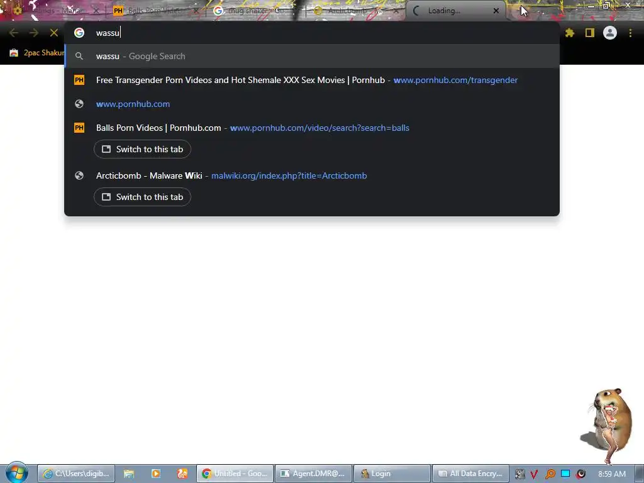Click the blue monitor tray icon
Viewport: 644px width, 483px height.
click(565, 474)
